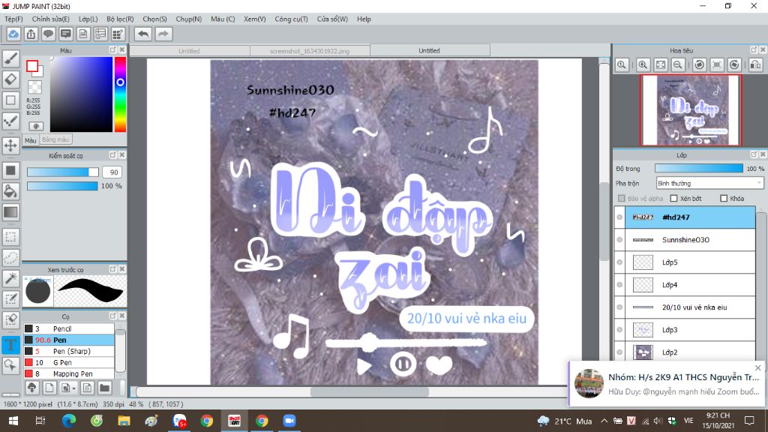Choose the rectangle Shape tool
This screenshot has width=768, height=432.
pos(10,100)
